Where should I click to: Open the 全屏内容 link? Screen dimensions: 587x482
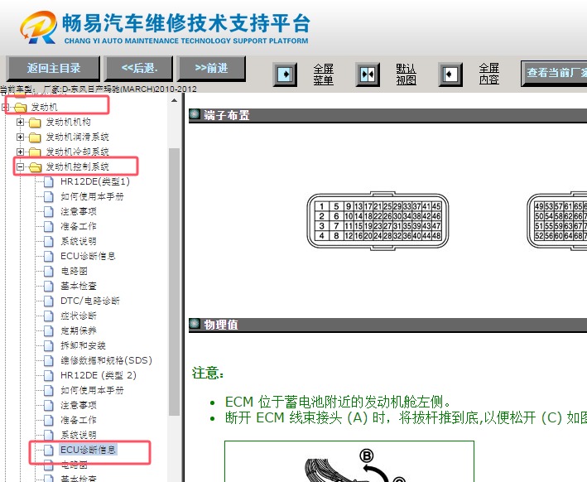tap(489, 75)
